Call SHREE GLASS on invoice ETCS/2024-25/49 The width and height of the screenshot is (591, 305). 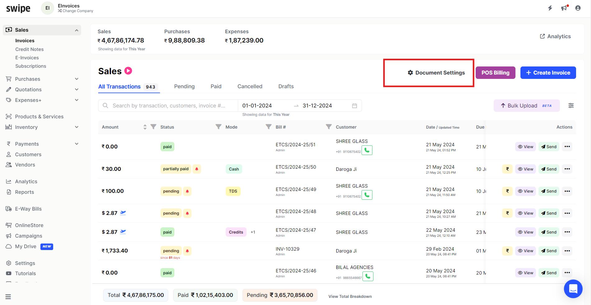tap(367, 195)
